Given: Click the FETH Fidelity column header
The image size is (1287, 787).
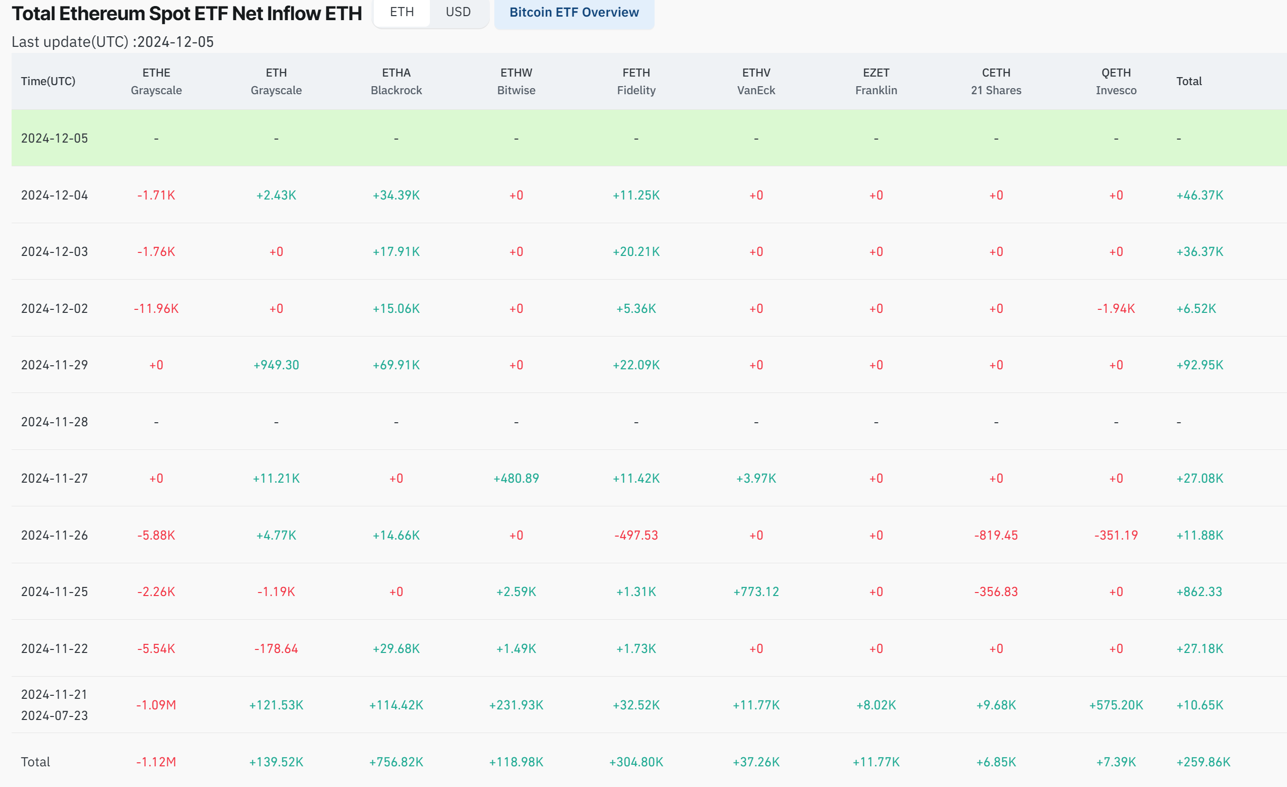Looking at the screenshot, I should click(636, 81).
